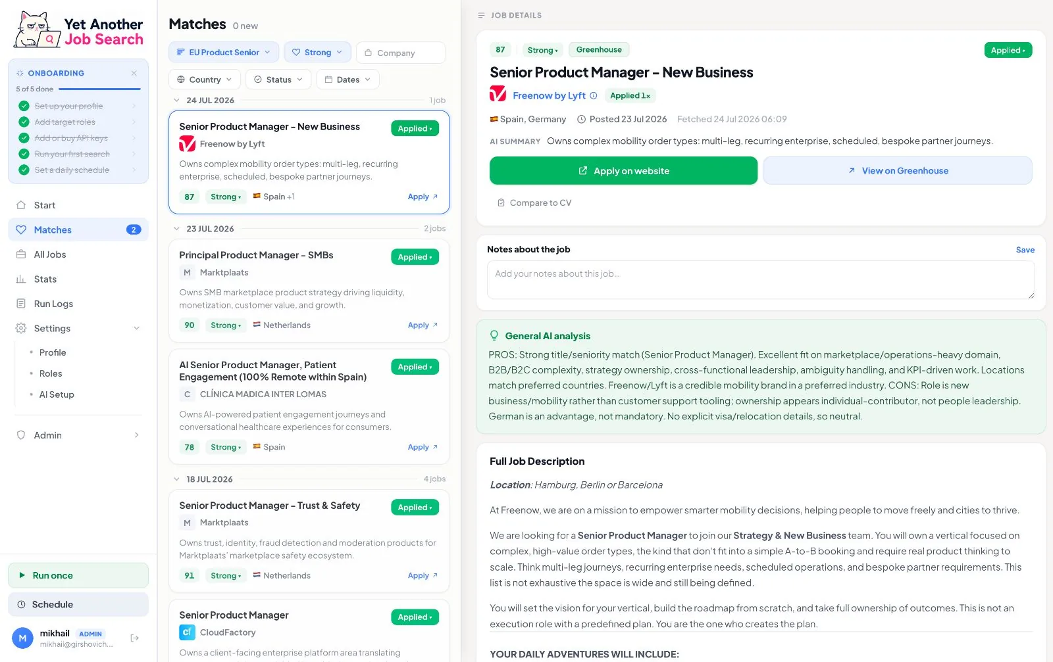
Task: Open Run Logs page
Action: 78,304
